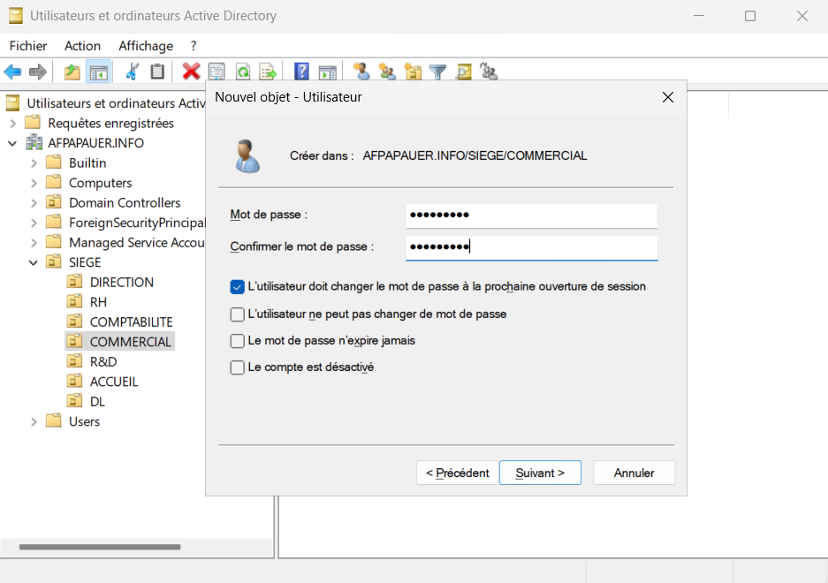
Task: Click the 'Suivant >' button
Action: click(539, 473)
